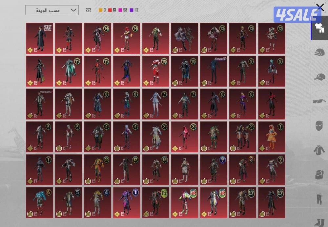The height and width of the screenshot is (227, 328).
Task: Open the outfit sets category icon
Action: coord(319,28)
